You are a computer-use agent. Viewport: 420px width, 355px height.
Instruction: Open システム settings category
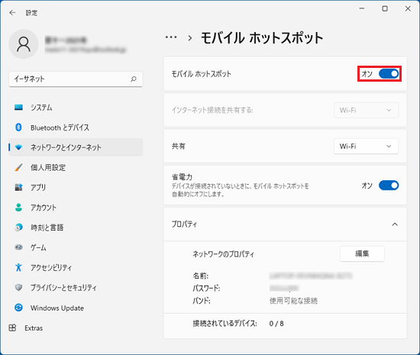[x=76, y=108]
